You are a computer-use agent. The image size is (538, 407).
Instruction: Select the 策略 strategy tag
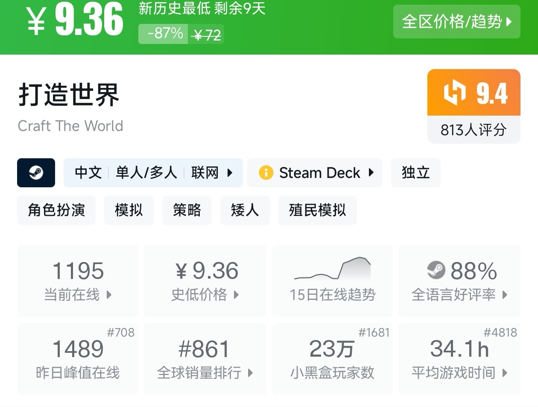(x=187, y=210)
